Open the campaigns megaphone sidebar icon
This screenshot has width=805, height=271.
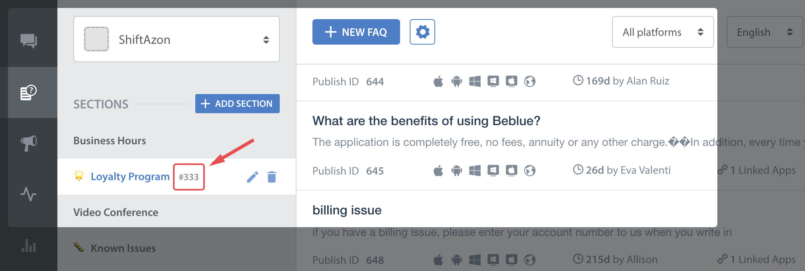coord(29,143)
